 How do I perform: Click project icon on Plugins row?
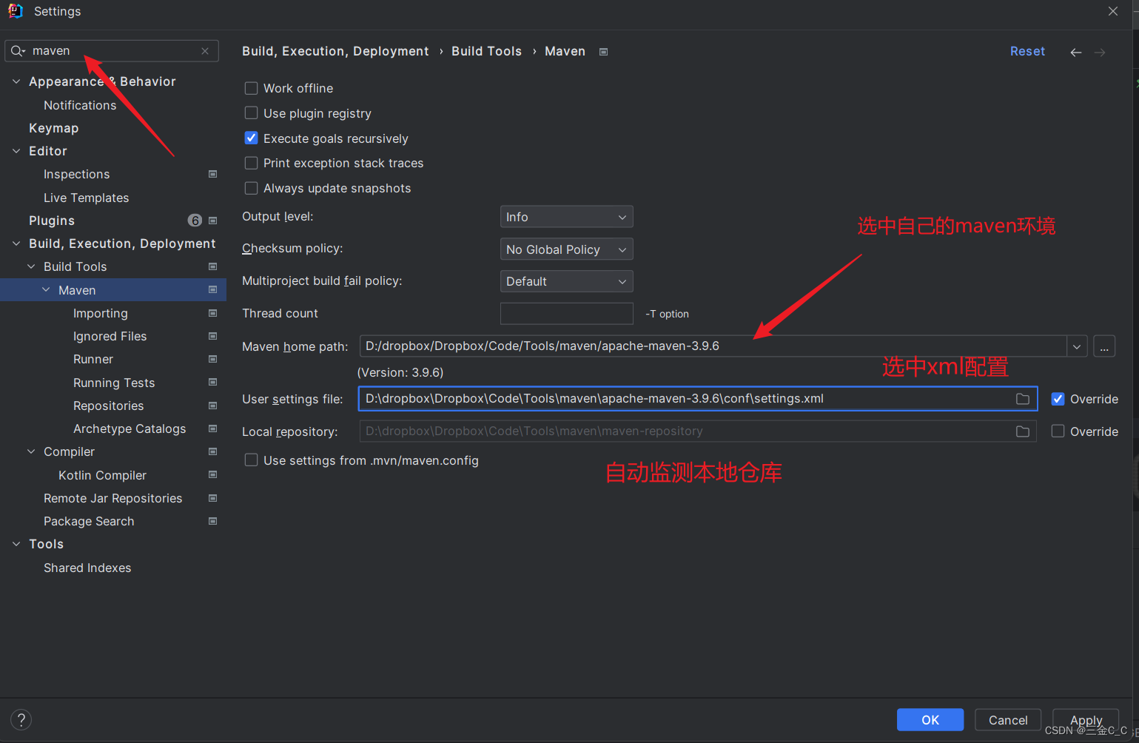[213, 221]
